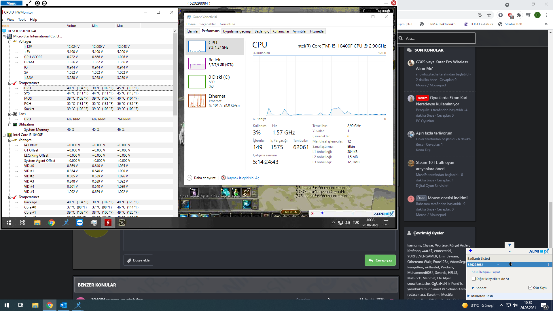Open the View menu in HWMonitor

coord(10,20)
